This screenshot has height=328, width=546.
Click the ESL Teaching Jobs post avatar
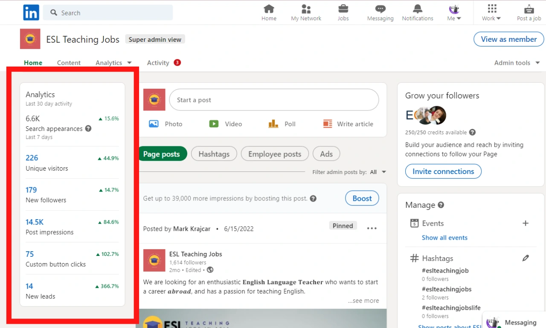[154, 260]
